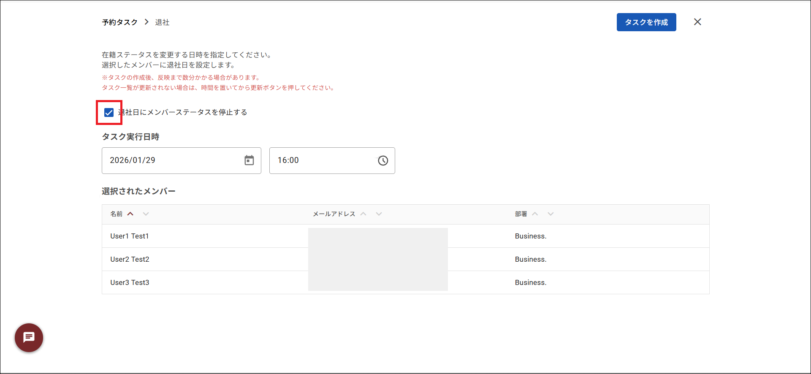This screenshot has height=374, width=811.
Task: Click the 退社日にメンバーステータスを停止する label
Action: 183,112
